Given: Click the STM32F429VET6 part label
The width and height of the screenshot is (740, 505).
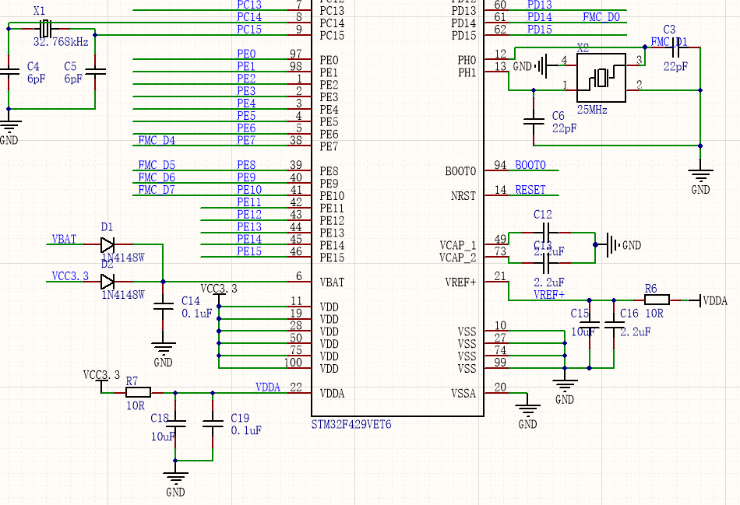Looking at the screenshot, I should 351,424.
